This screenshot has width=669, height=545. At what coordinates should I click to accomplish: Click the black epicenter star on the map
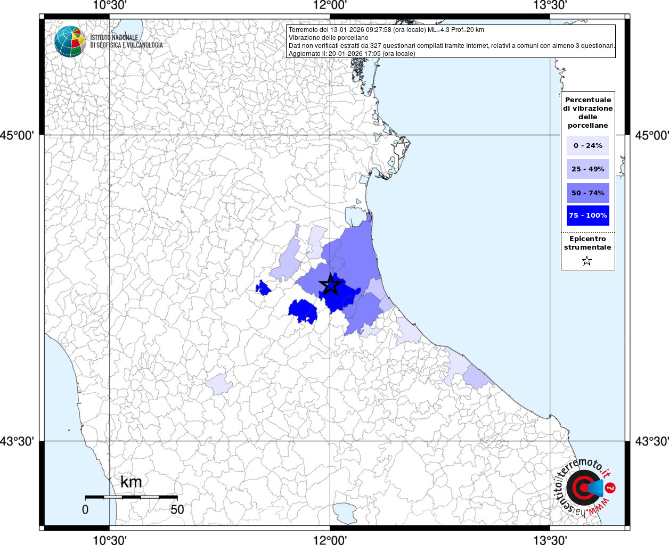coord(330,285)
